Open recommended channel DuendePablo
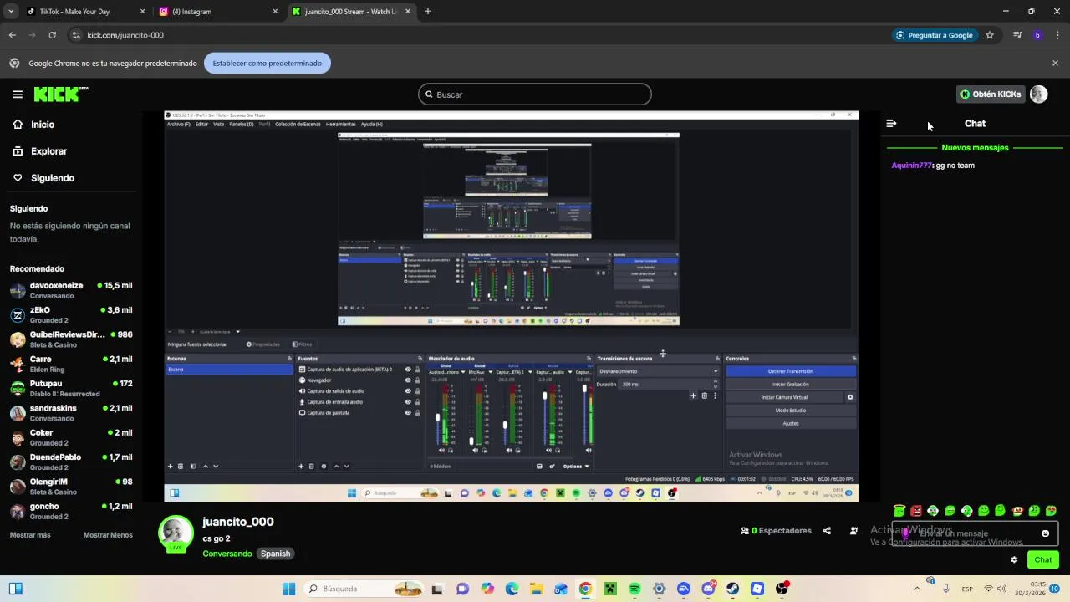1070x602 pixels. (x=71, y=462)
